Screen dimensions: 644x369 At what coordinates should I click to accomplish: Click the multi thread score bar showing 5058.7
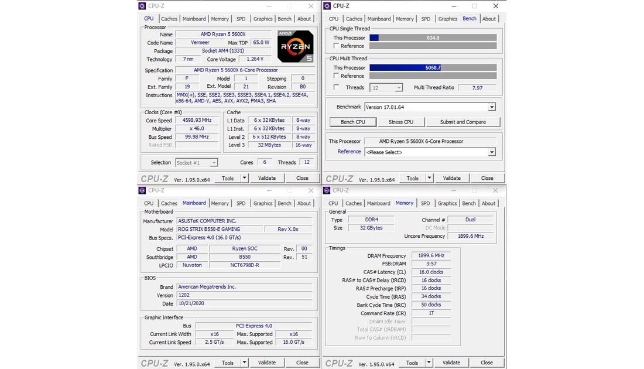pyautogui.click(x=433, y=67)
